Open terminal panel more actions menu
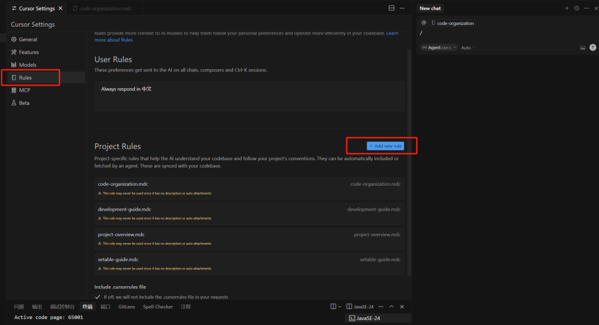599x325 pixels. [x=381, y=307]
